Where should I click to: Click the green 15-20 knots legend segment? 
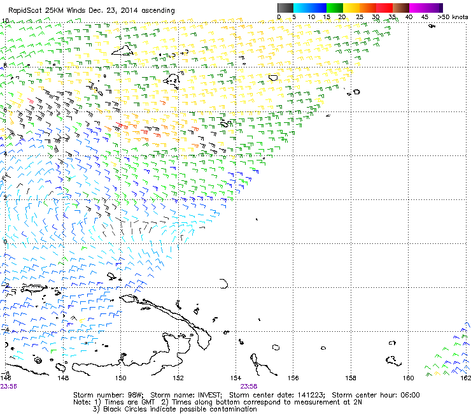(x=335, y=8)
